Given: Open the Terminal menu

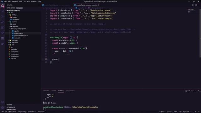Looking at the screenshot, I should click(x=34, y=2).
